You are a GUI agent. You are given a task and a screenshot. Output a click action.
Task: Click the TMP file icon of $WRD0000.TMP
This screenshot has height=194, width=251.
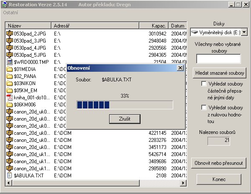10,62
